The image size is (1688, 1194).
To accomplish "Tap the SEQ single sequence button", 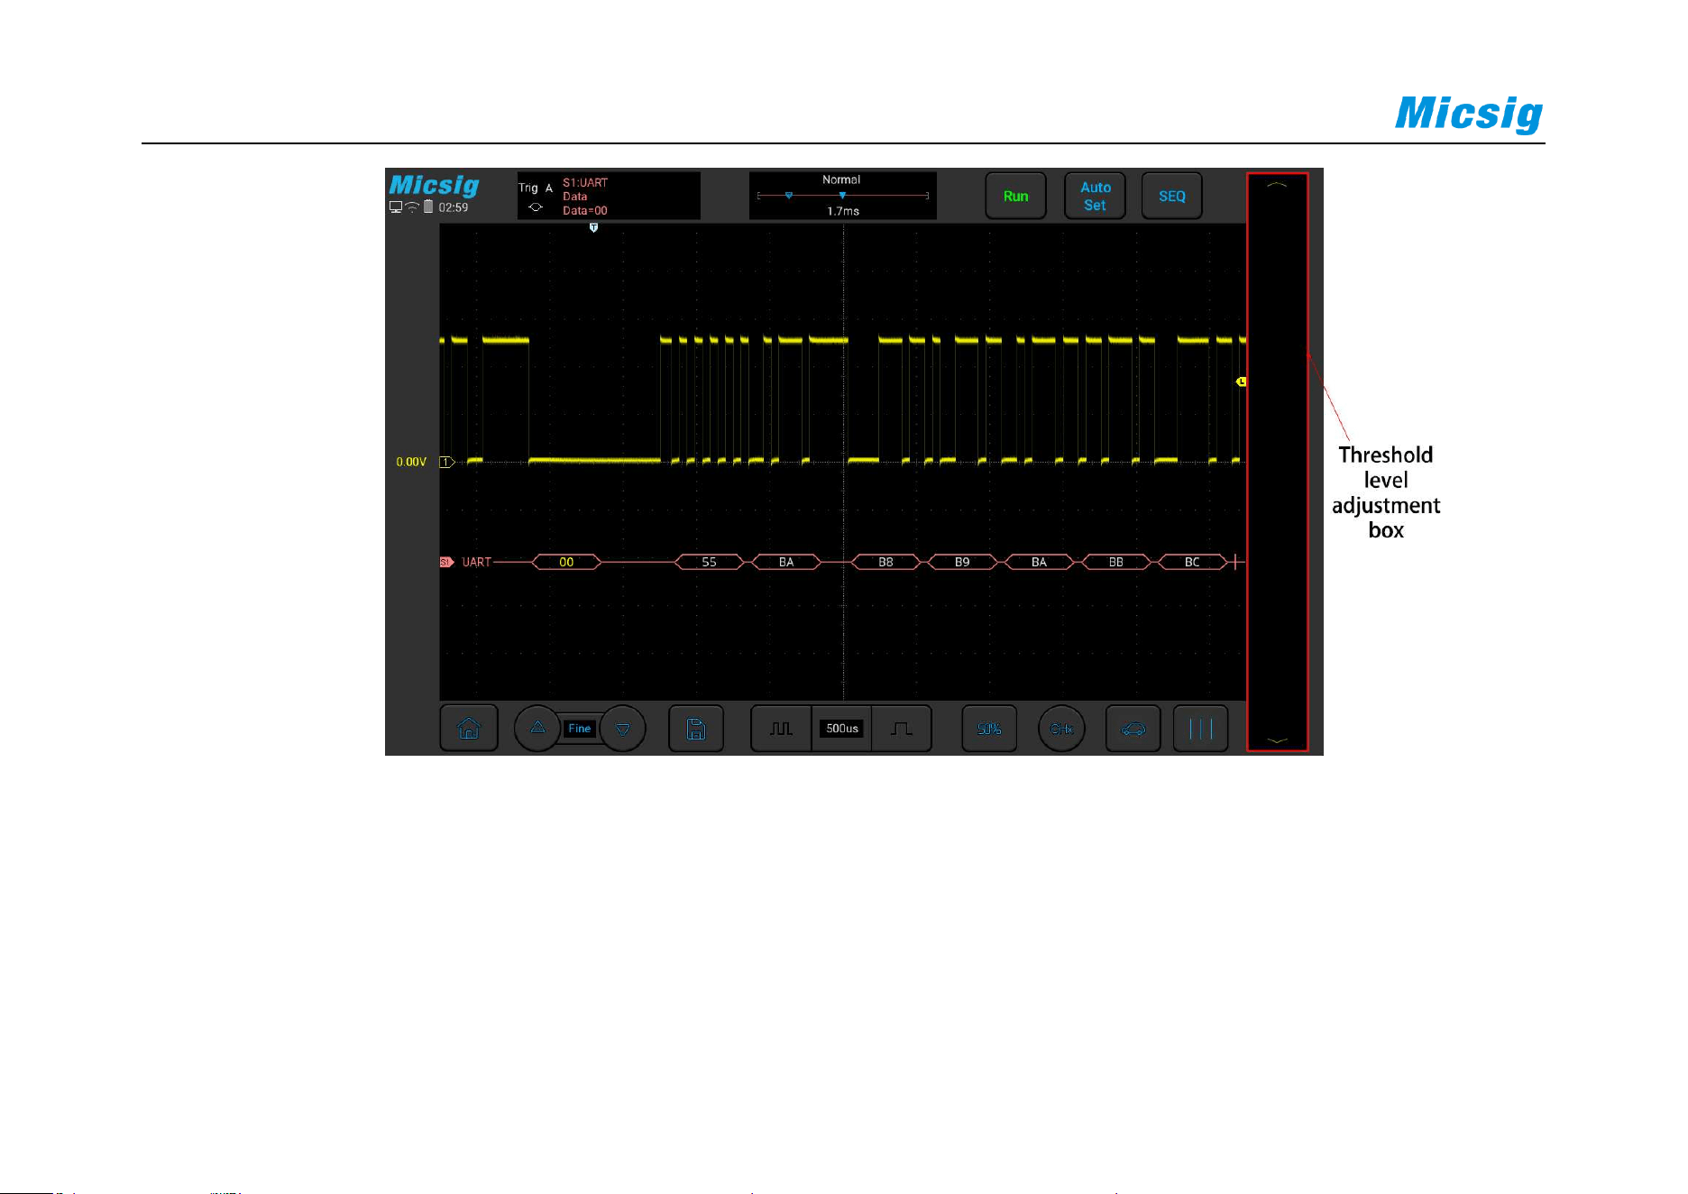I will tap(1172, 196).
